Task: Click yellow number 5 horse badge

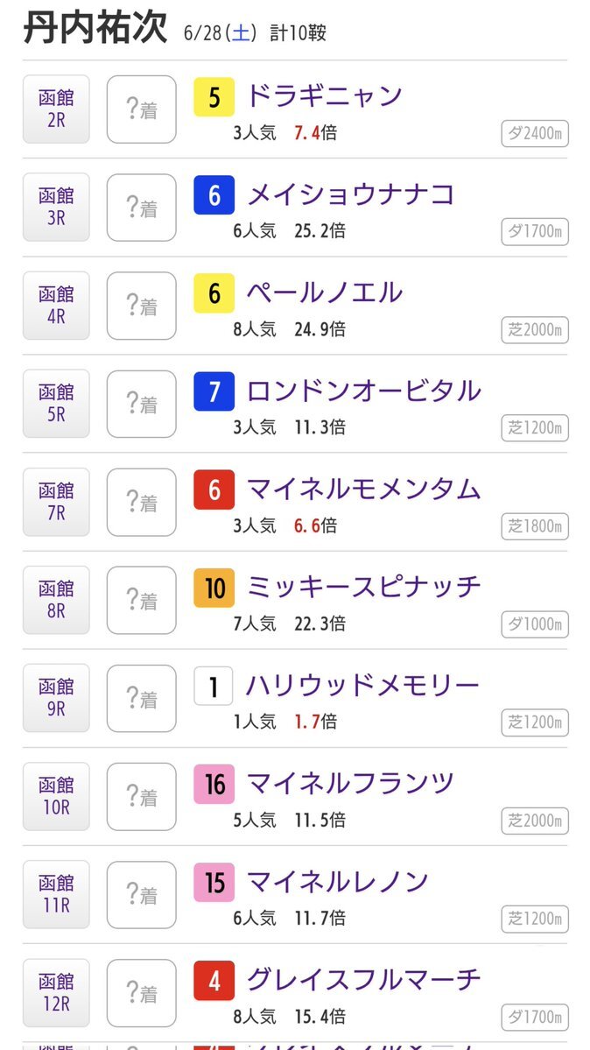Action: pos(214,97)
